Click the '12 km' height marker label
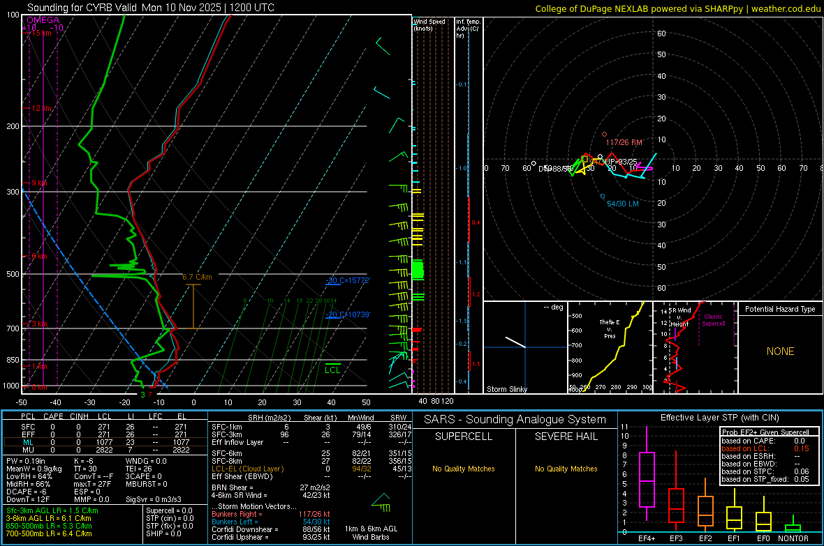This screenshot has height=546, width=824. tap(41, 108)
